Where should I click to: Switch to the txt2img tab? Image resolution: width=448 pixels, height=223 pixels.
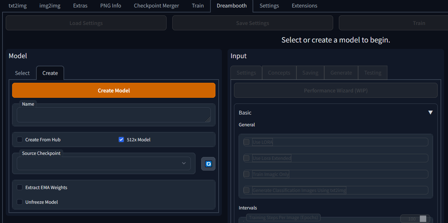point(17,6)
